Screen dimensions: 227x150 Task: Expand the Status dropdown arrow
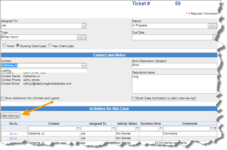click(x=210, y=26)
